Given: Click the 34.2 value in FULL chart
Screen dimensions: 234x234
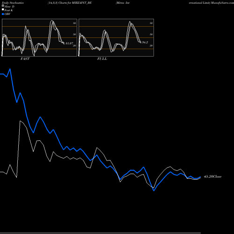Looking at the screenshot, I should (145, 42).
